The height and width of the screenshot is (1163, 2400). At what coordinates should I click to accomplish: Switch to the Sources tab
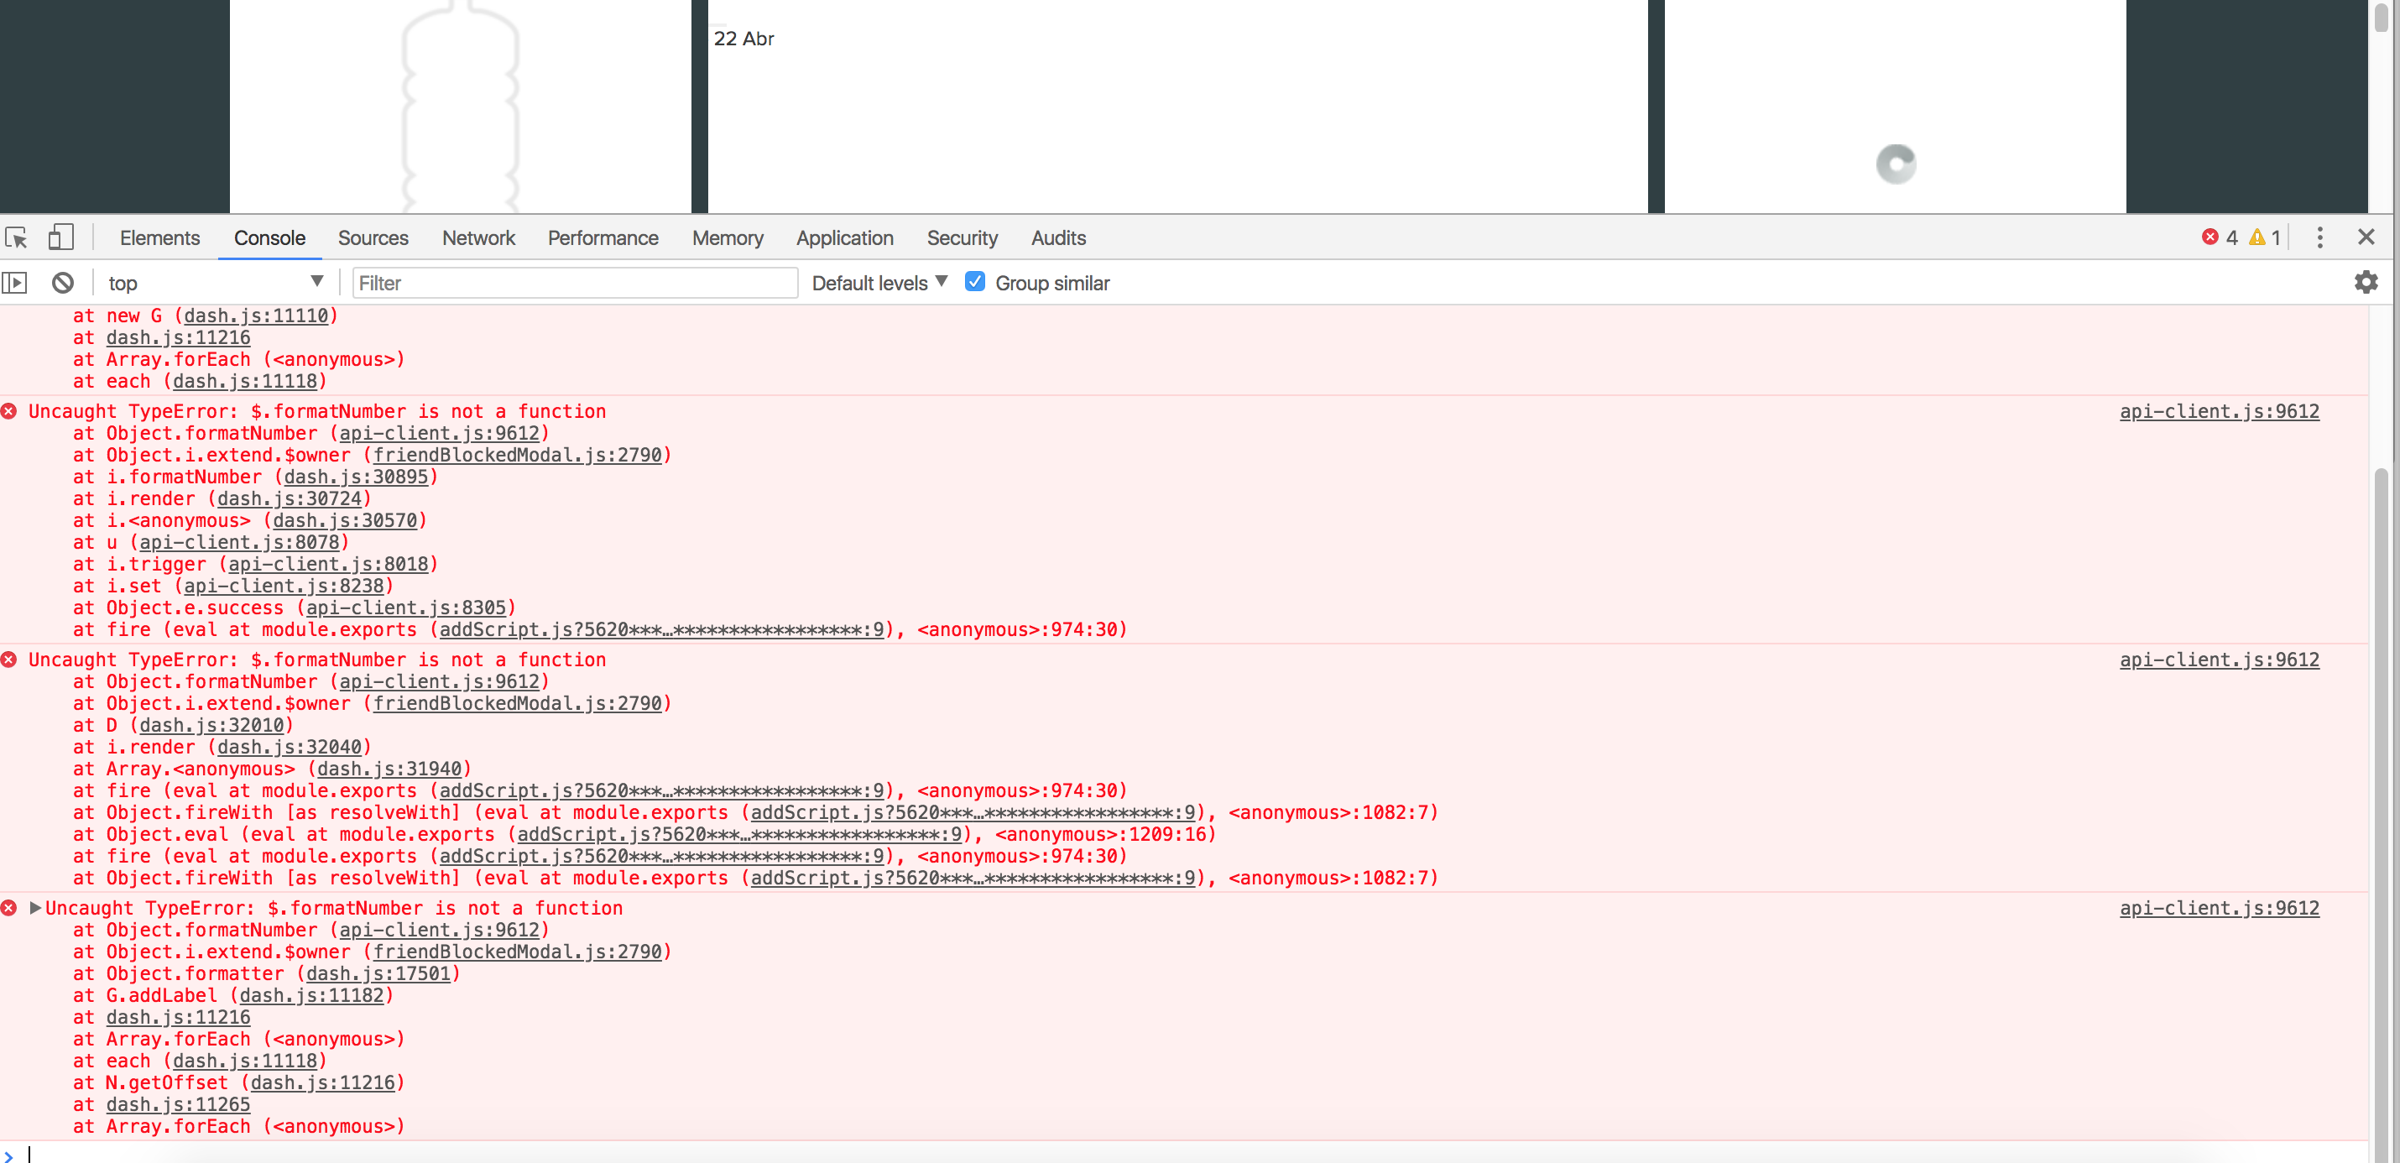tap(373, 237)
